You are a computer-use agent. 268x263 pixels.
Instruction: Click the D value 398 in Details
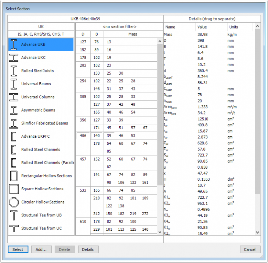(x=201, y=41)
